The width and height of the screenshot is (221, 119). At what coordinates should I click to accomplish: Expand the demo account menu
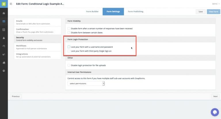coord(215,4)
